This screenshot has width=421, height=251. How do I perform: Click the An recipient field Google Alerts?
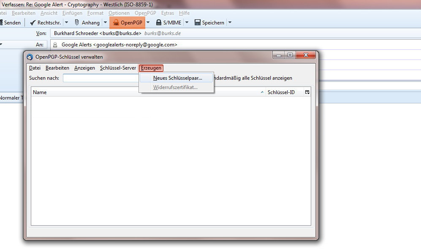(x=236, y=45)
